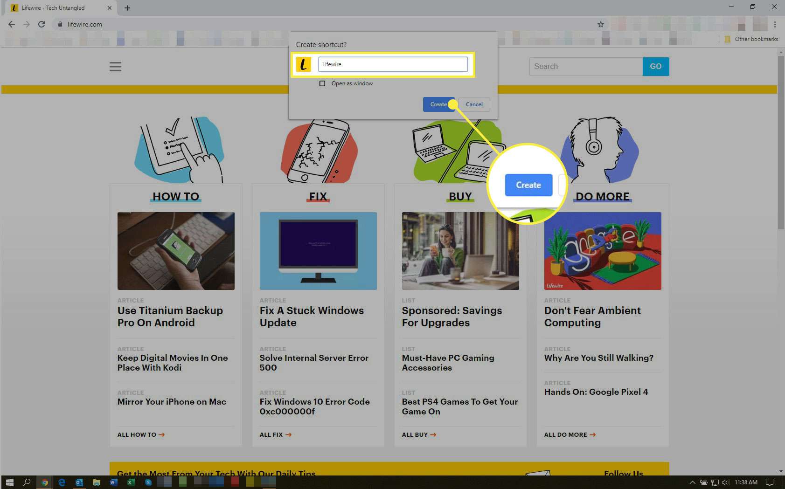785x489 pixels.
Task: Show hidden system tray icons
Action: [692, 482]
